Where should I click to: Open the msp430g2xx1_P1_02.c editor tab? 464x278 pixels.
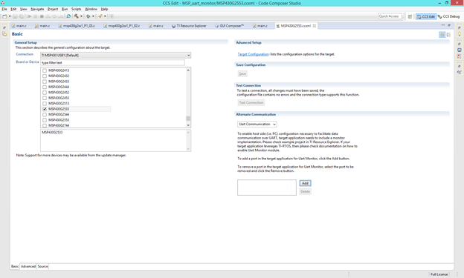click(122, 26)
